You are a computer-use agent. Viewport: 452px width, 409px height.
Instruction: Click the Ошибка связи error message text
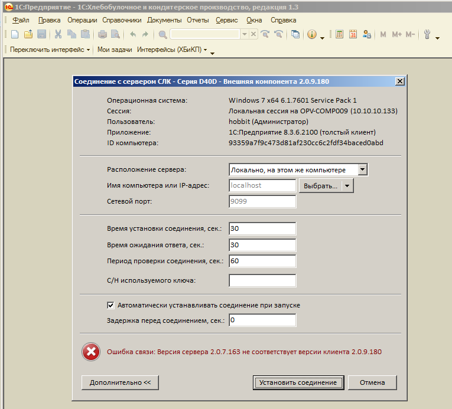(x=244, y=352)
